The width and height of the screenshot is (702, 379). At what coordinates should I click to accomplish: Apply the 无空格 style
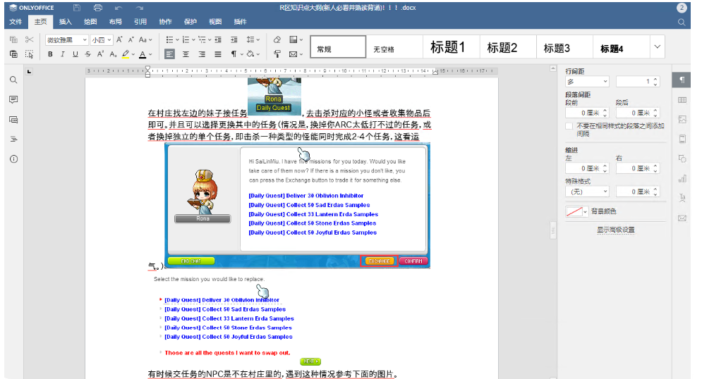click(x=394, y=47)
